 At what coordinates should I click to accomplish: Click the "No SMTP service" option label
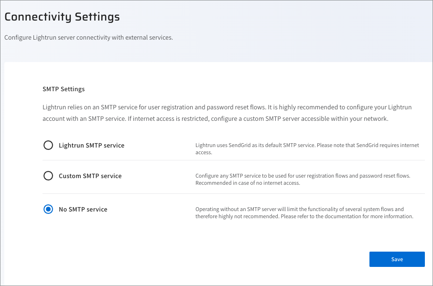pyautogui.click(x=83, y=209)
